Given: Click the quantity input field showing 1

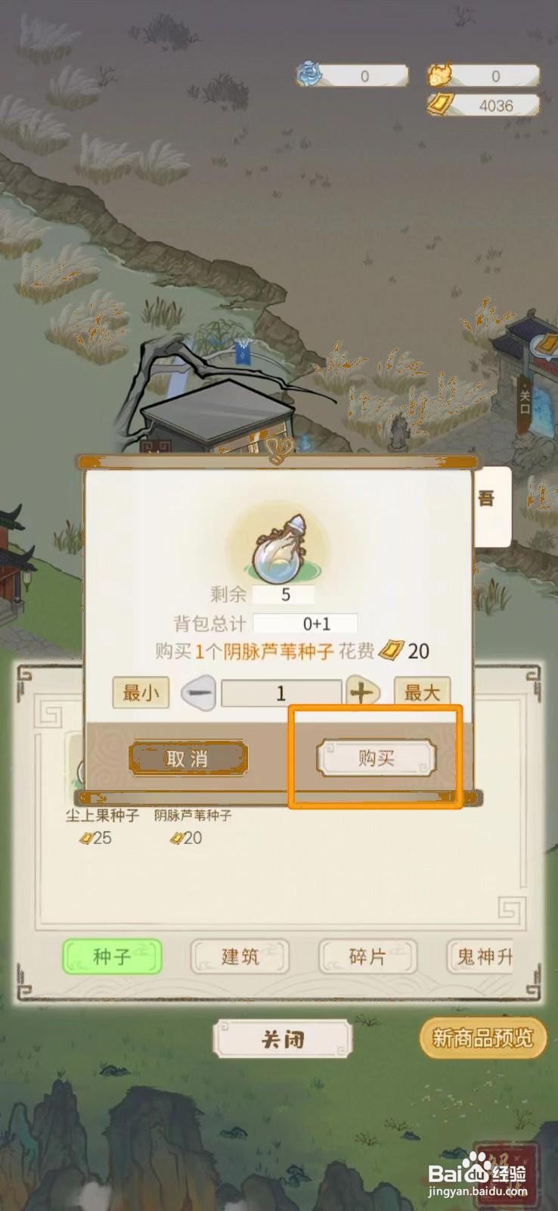Looking at the screenshot, I should 281,693.
